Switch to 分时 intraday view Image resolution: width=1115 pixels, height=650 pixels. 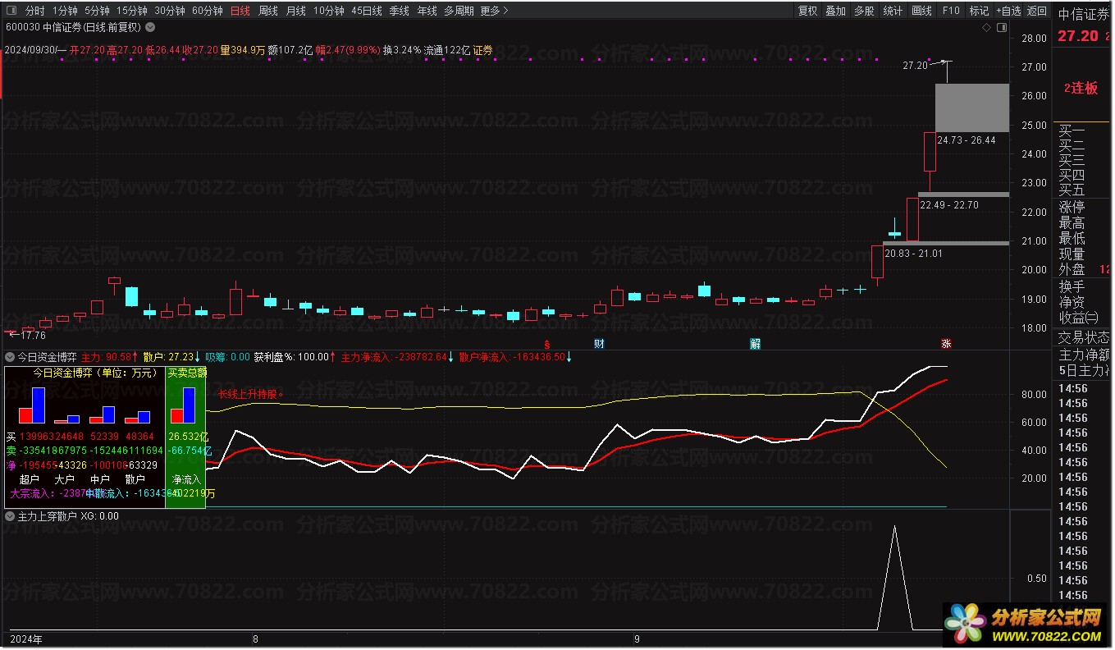point(35,11)
